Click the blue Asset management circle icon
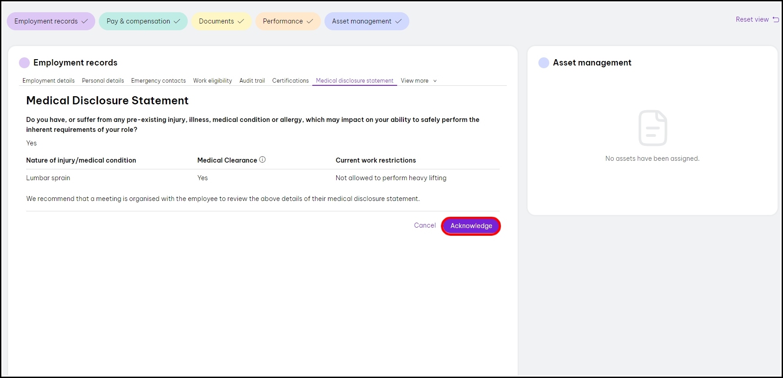 [x=544, y=63]
